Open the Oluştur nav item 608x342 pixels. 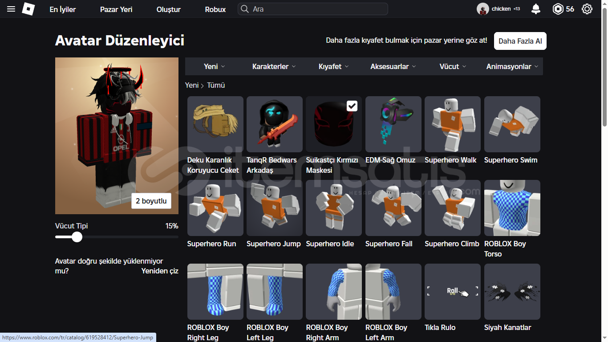[169, 9]
